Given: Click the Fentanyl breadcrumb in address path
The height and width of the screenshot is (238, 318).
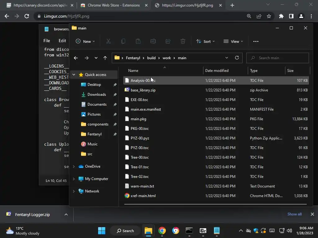Looking at the screenshot, I should [133, 58].
